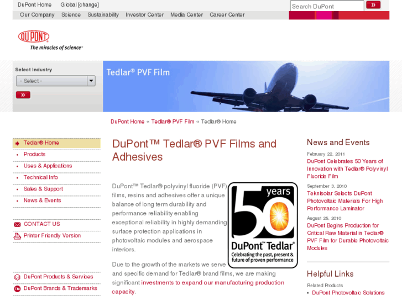Open the Our Company menu

pos(37,15)
